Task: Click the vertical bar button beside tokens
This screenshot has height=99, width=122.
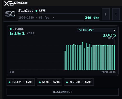Action: point(106,14)
